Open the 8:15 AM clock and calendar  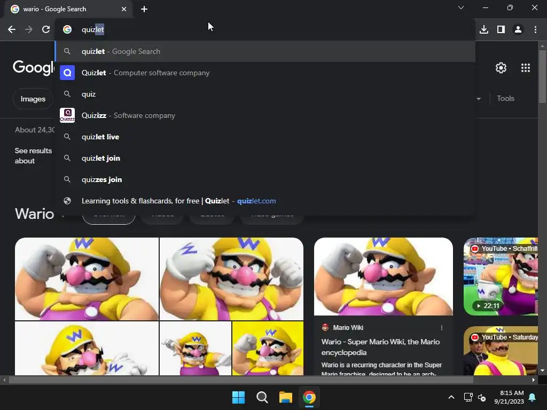(x=509, y=397)
